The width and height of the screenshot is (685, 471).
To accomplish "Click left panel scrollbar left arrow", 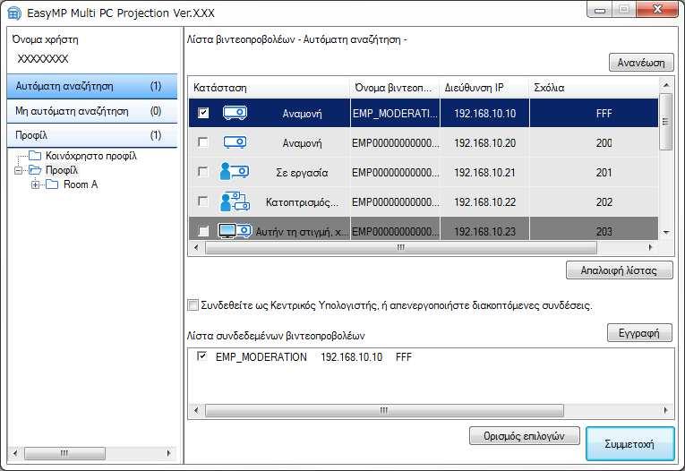I will coord(15,453).
